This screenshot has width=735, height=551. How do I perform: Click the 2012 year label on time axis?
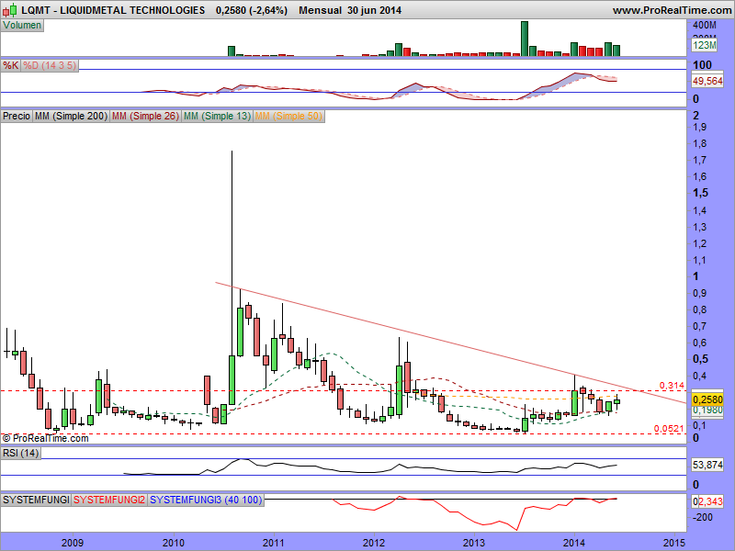pos(374,543)
